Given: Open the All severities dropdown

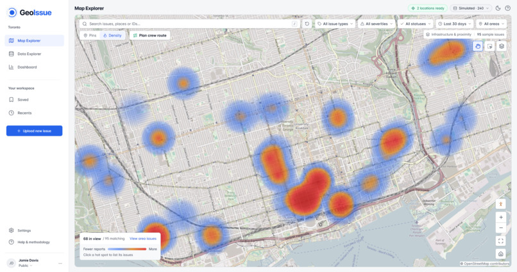Looking at the screenshot, I should (377, 24).
